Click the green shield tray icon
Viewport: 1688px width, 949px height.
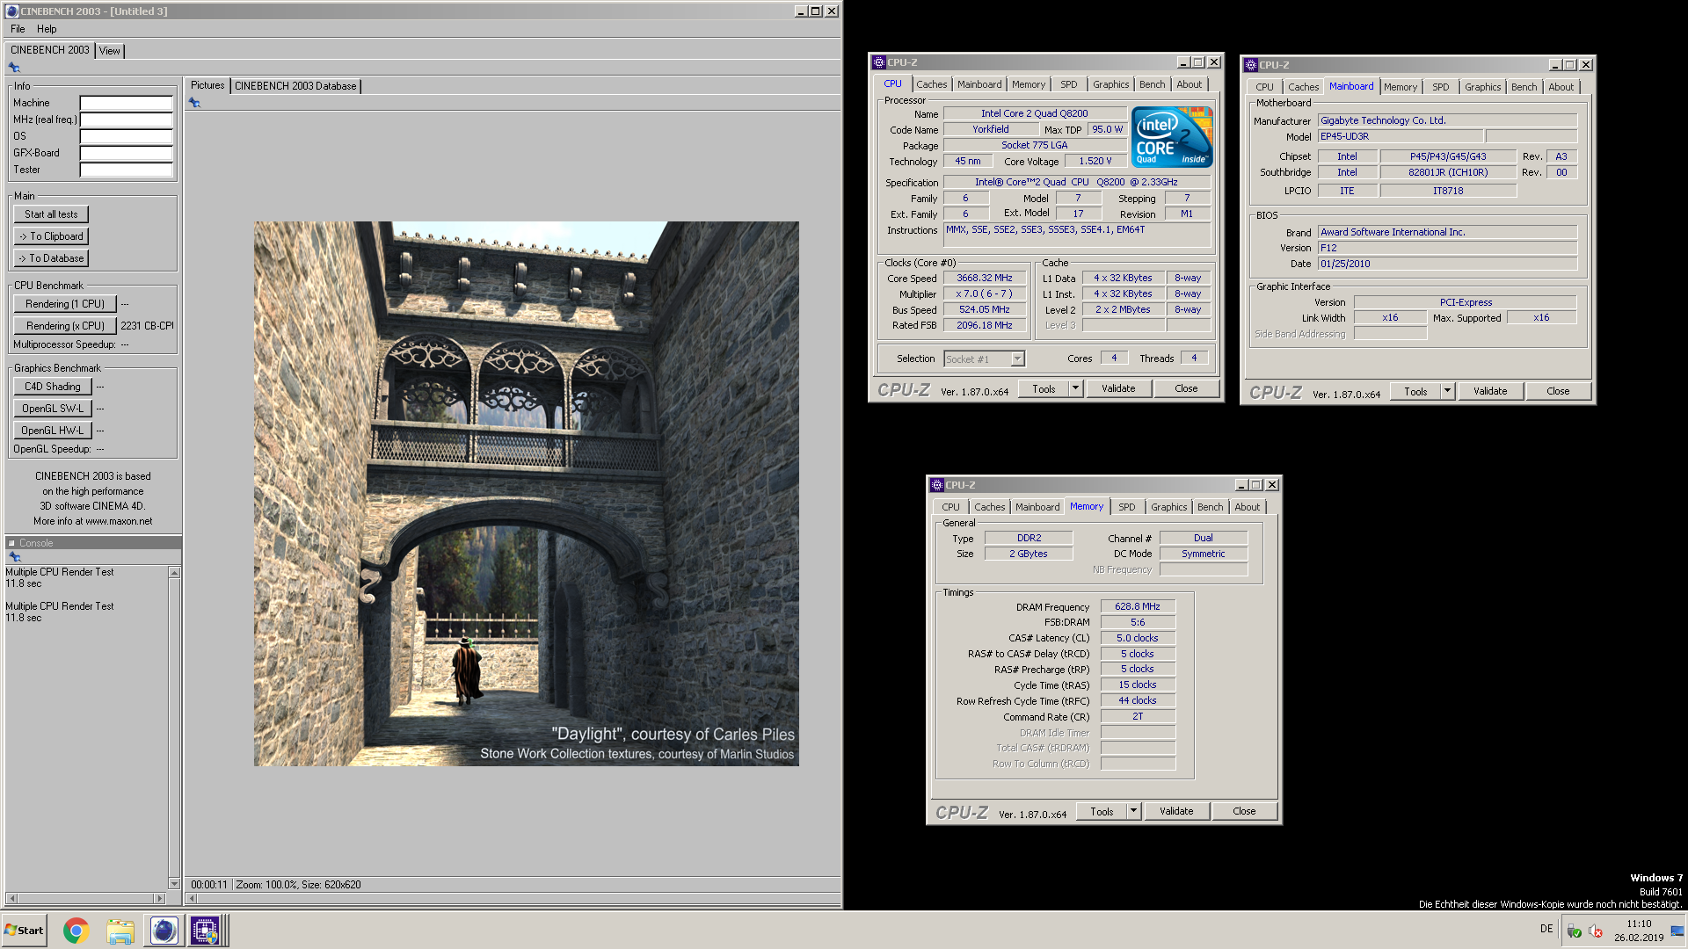coord(1575,931)
